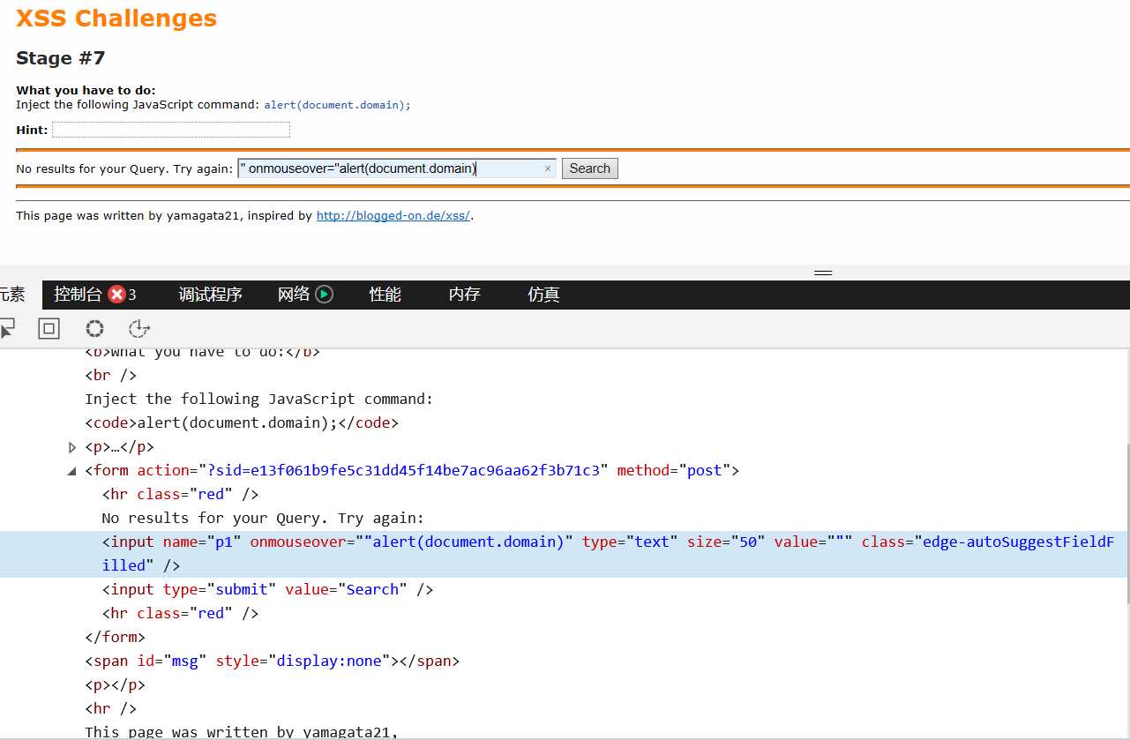Select the second hr class="red" line below submit
Image resolution: width=1130 pixels, height=740 pixels.
[180, 613]
